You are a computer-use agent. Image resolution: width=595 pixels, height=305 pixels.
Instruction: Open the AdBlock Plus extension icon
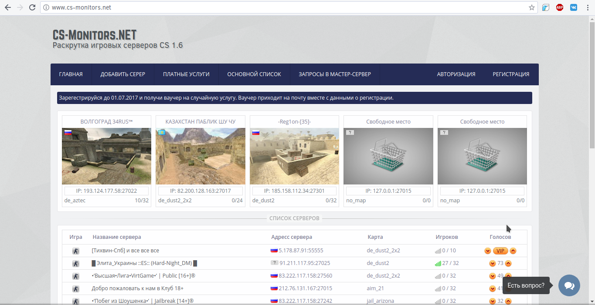(560, 7)
